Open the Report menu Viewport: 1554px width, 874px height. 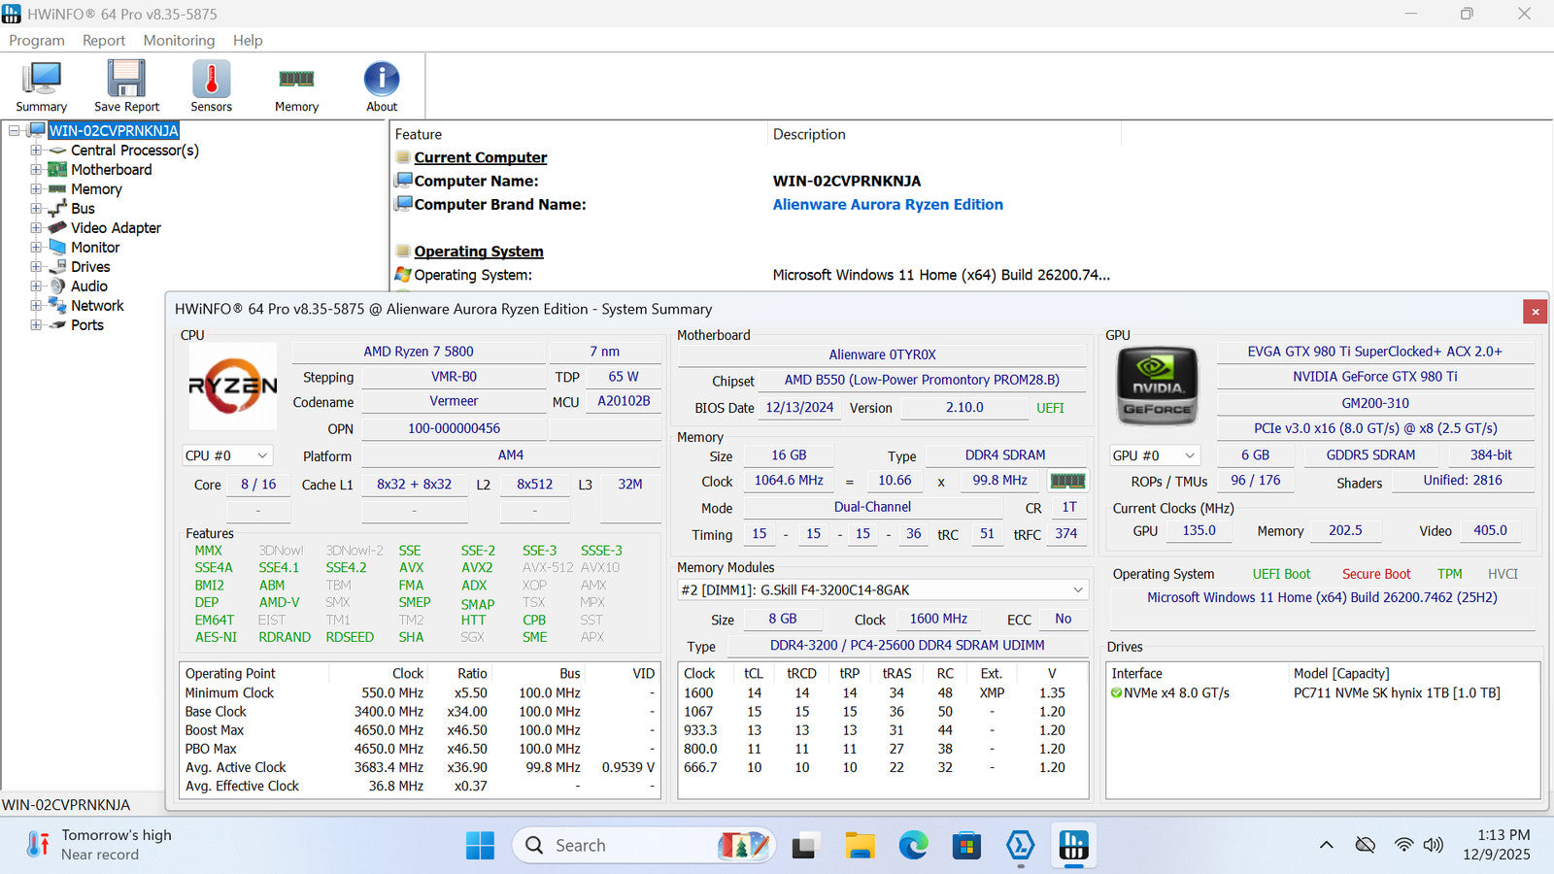coord(103,40)
